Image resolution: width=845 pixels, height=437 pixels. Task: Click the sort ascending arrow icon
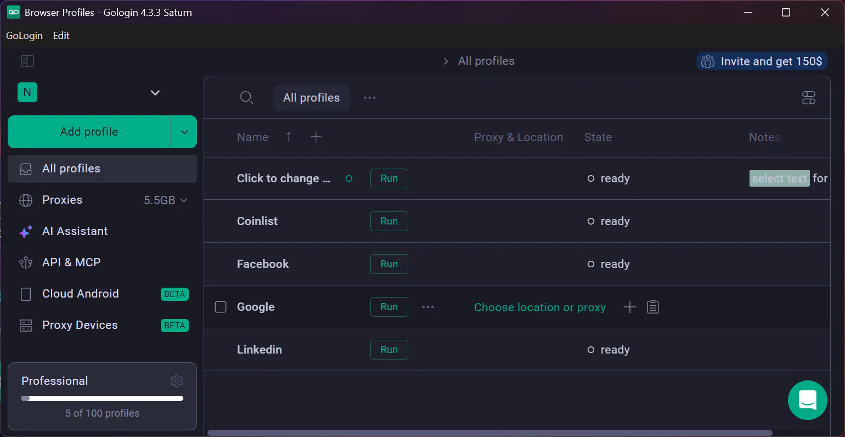click(x=289, y=137)
